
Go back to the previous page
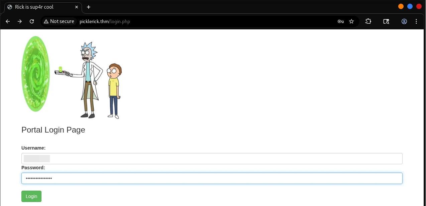(8, 21)
